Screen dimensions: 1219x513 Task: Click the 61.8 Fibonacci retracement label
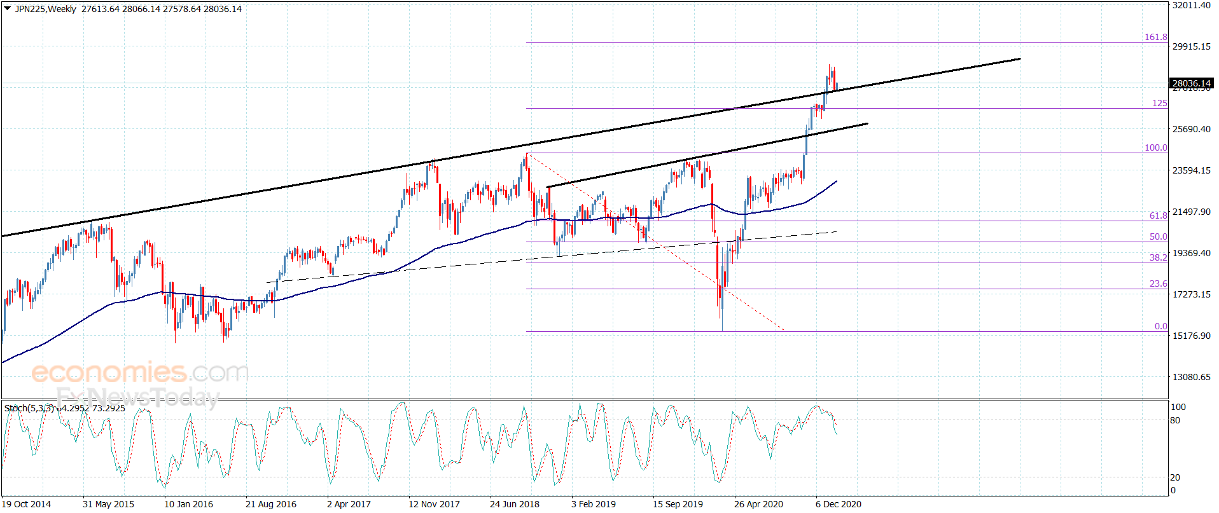click(x=1159, y=215)
